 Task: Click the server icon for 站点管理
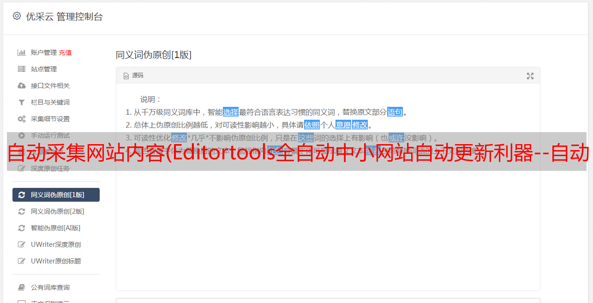pos(21,69)
